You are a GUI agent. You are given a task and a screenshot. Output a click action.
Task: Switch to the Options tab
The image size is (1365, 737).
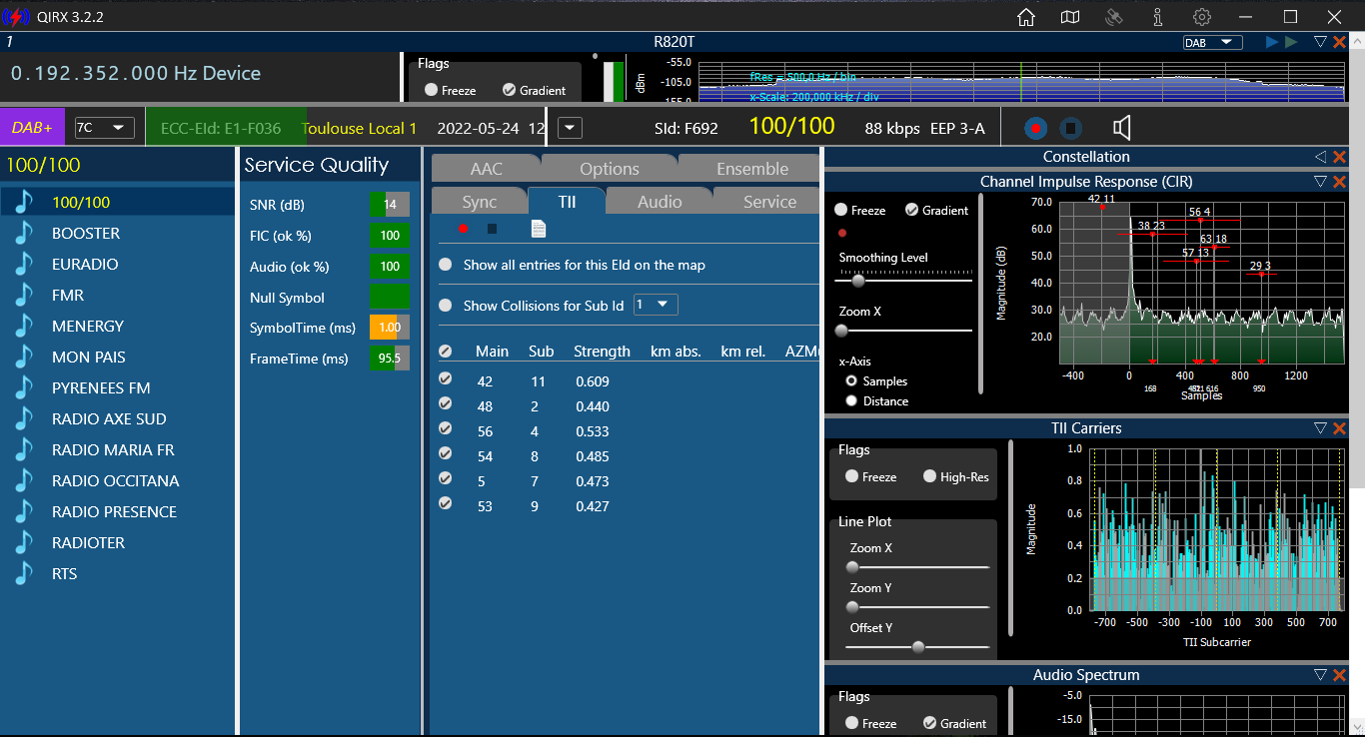coord(610,169)
